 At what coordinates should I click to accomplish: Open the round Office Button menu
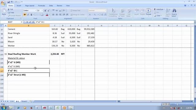(3, 3)
